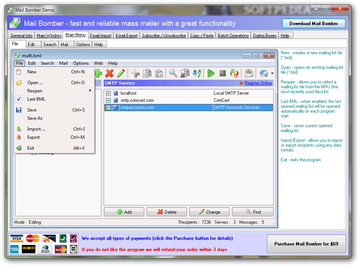359x266 pixels.
Task: Click the server icon next to smtp.comcast.com
Action: pos(116,100)
